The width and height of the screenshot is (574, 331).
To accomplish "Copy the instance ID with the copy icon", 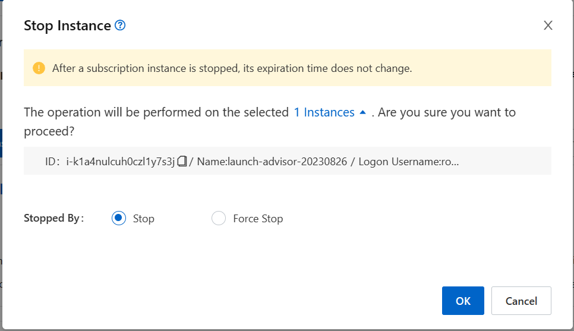I will click(x=182, y=161).
